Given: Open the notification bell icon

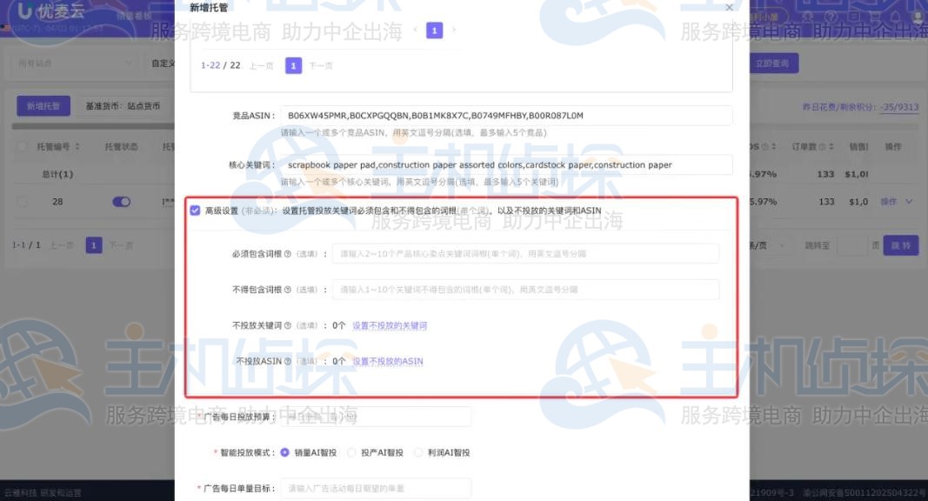Looking at the screenshot, I should point(897,17).
